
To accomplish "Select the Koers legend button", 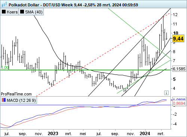I will [x=9, y=12].
